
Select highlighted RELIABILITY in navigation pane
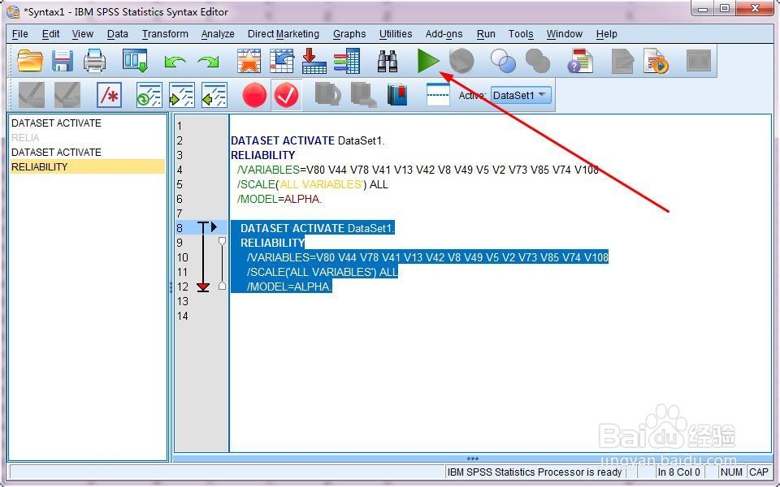tap(88, 166)
